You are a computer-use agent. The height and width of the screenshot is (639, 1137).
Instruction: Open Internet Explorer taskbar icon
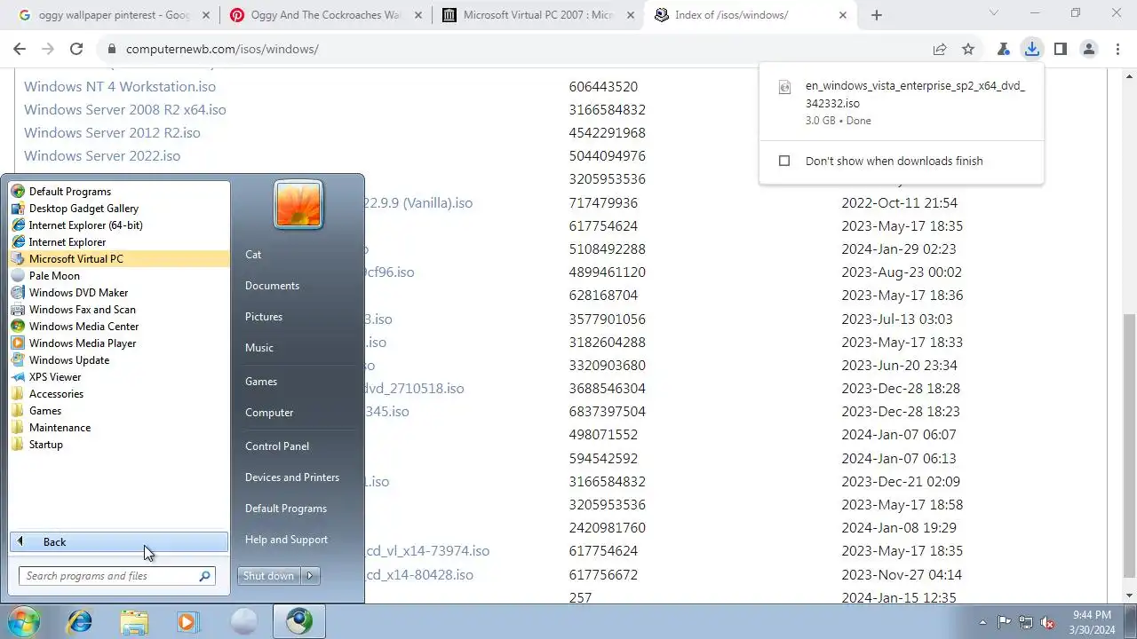pyautogui.click(x=80, y=621)
